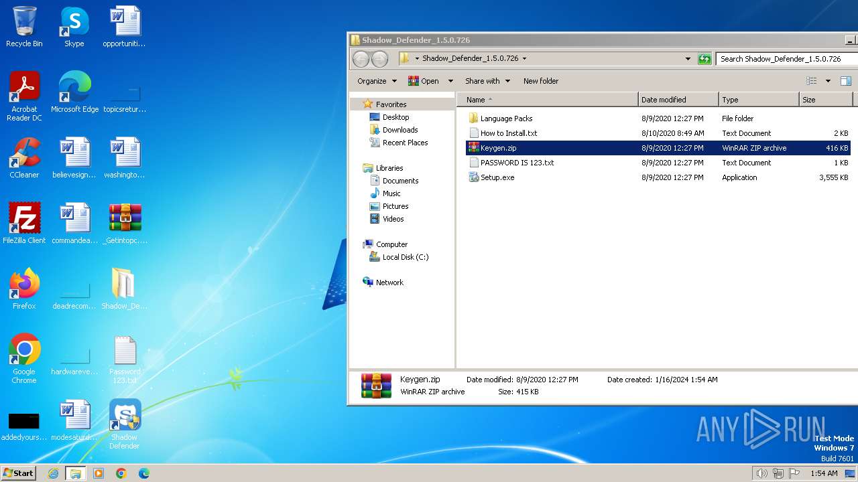
Task: Select the Shadow_De... folder on desktop
Action: (125, 289)
